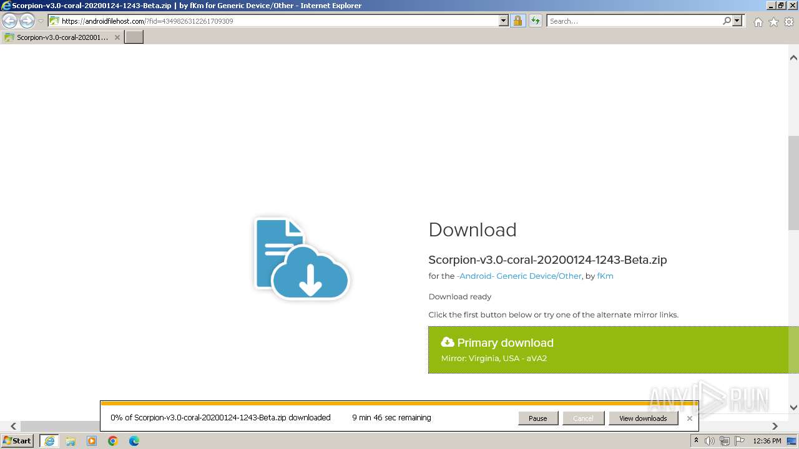Screen dimensions: 799x449
Task: Click the Scorpion-v3.0-coral-20200124-1243-Beta.zip filename heading
Action: tap(547, 260)
